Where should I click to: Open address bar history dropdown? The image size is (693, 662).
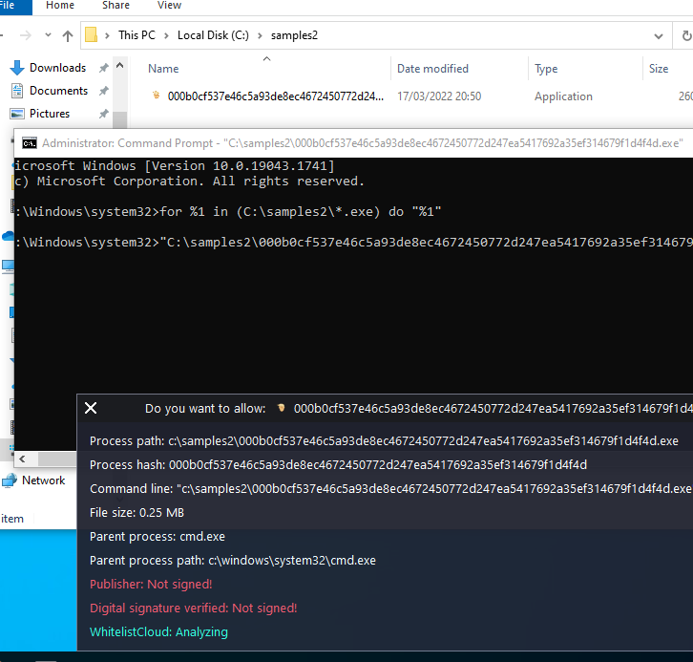(x=659, y=35)
